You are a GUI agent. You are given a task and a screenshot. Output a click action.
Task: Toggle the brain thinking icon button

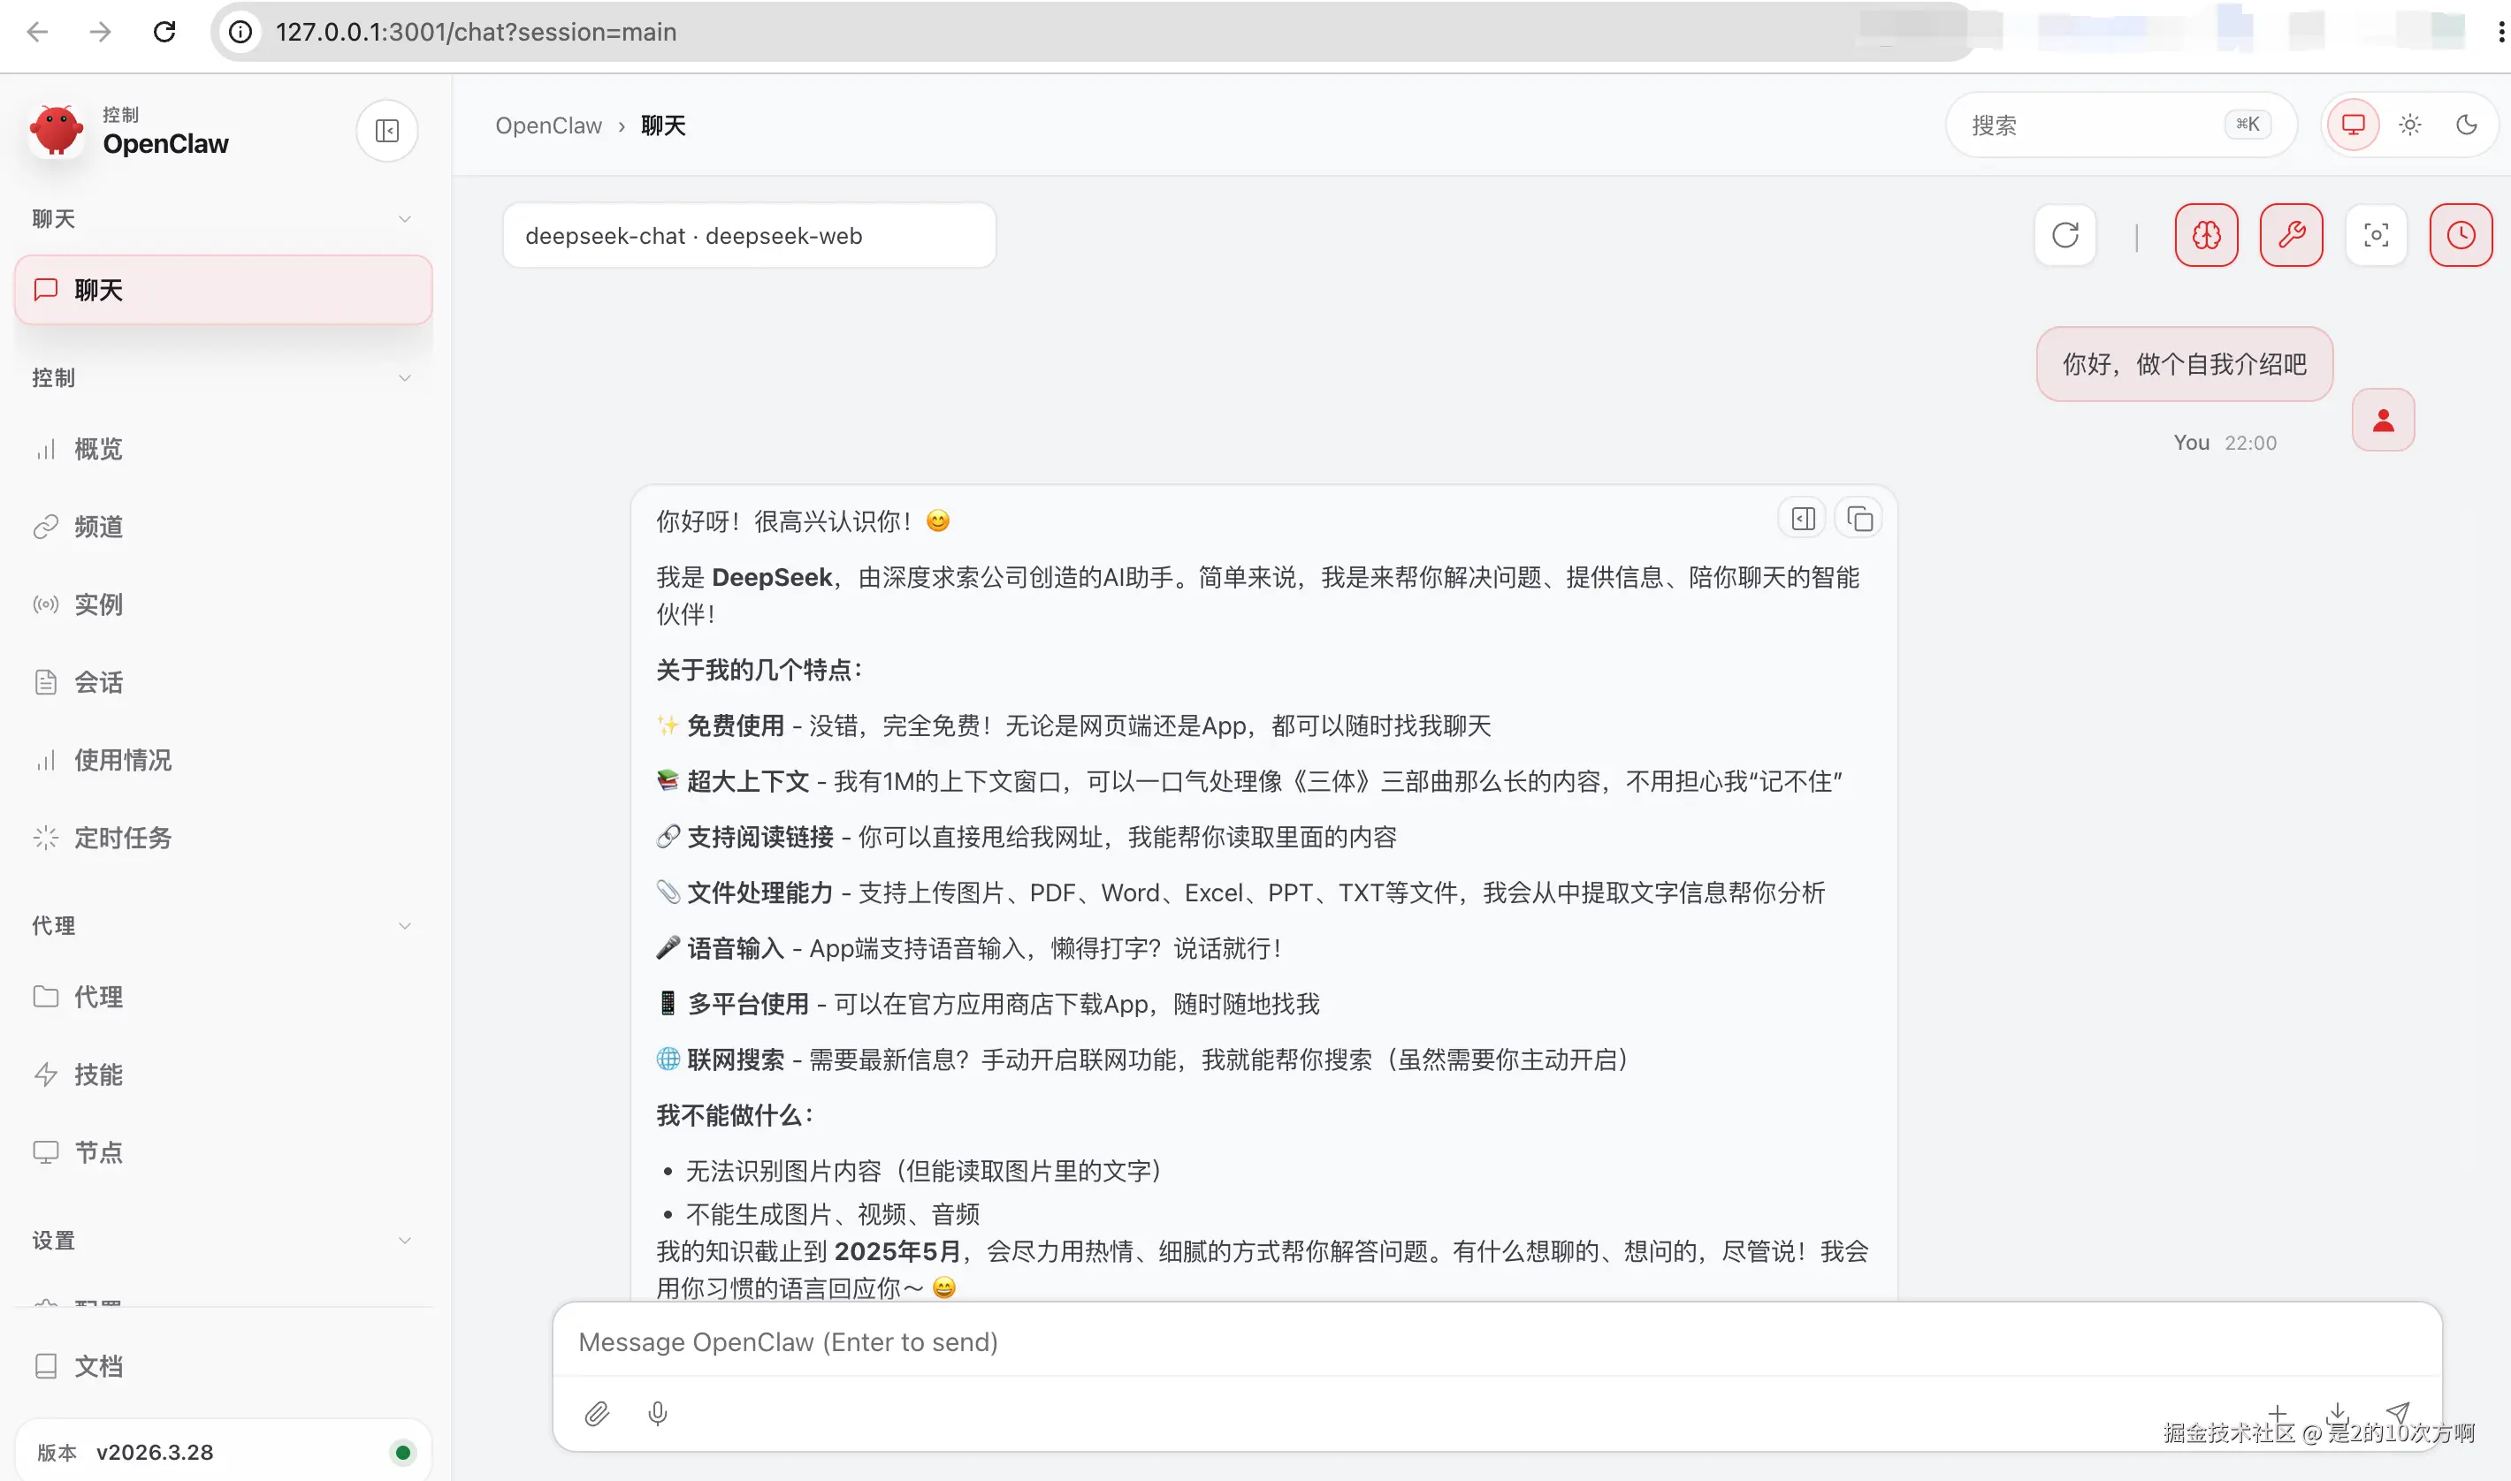coord(2207,236)
